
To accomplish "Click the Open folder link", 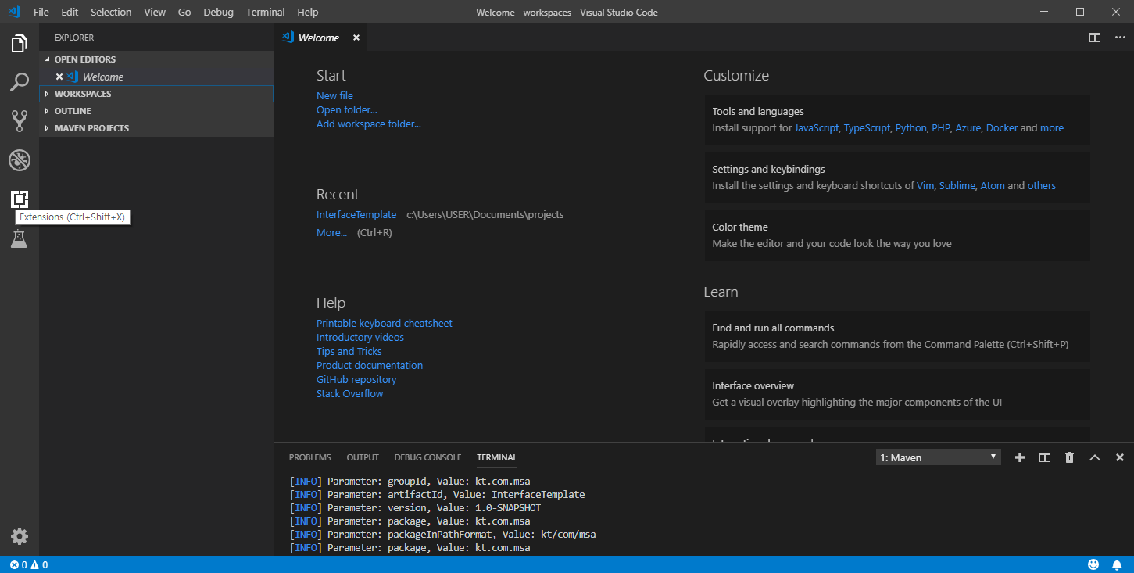I will 347,109.
